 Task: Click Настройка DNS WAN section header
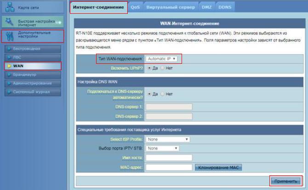pyautogui.click(x=97, y=82)
